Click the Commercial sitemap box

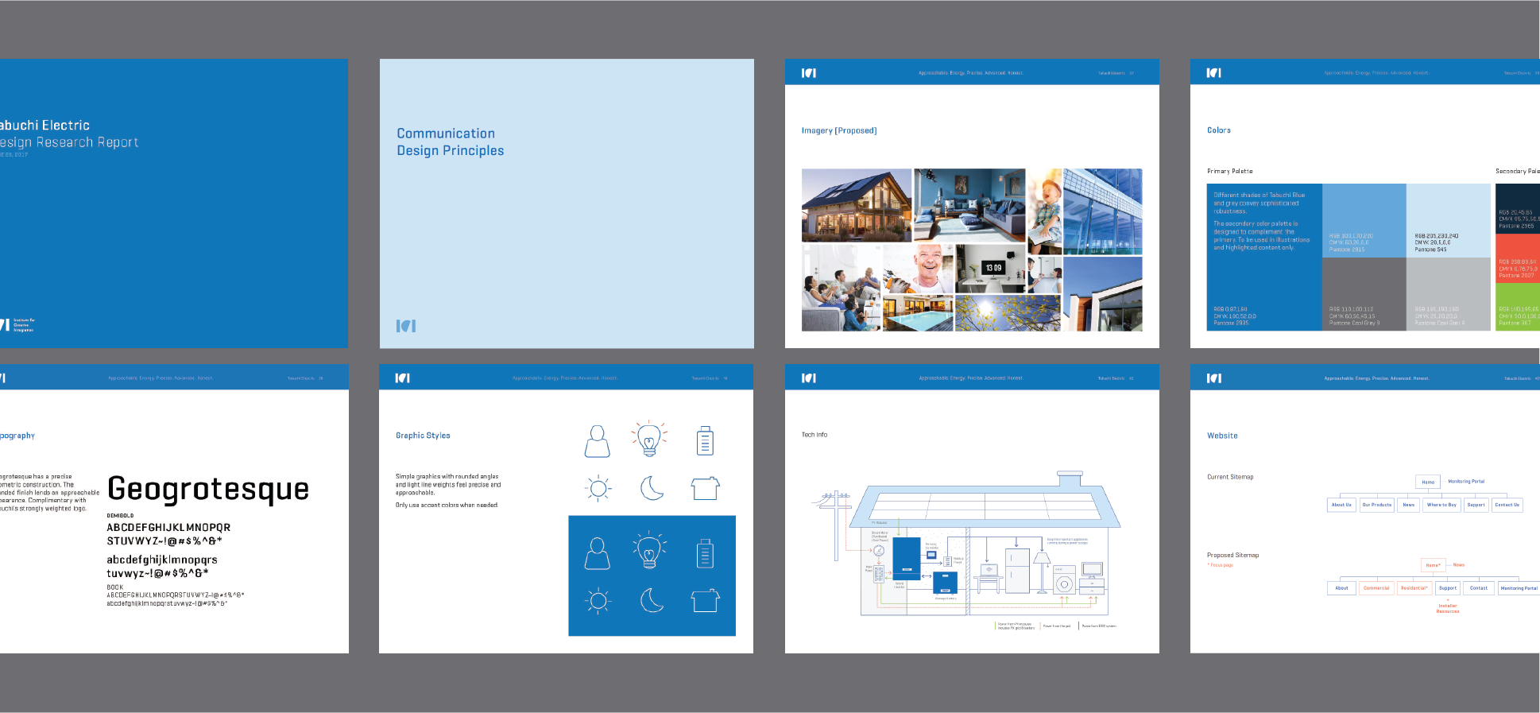tap(1376, 588)
